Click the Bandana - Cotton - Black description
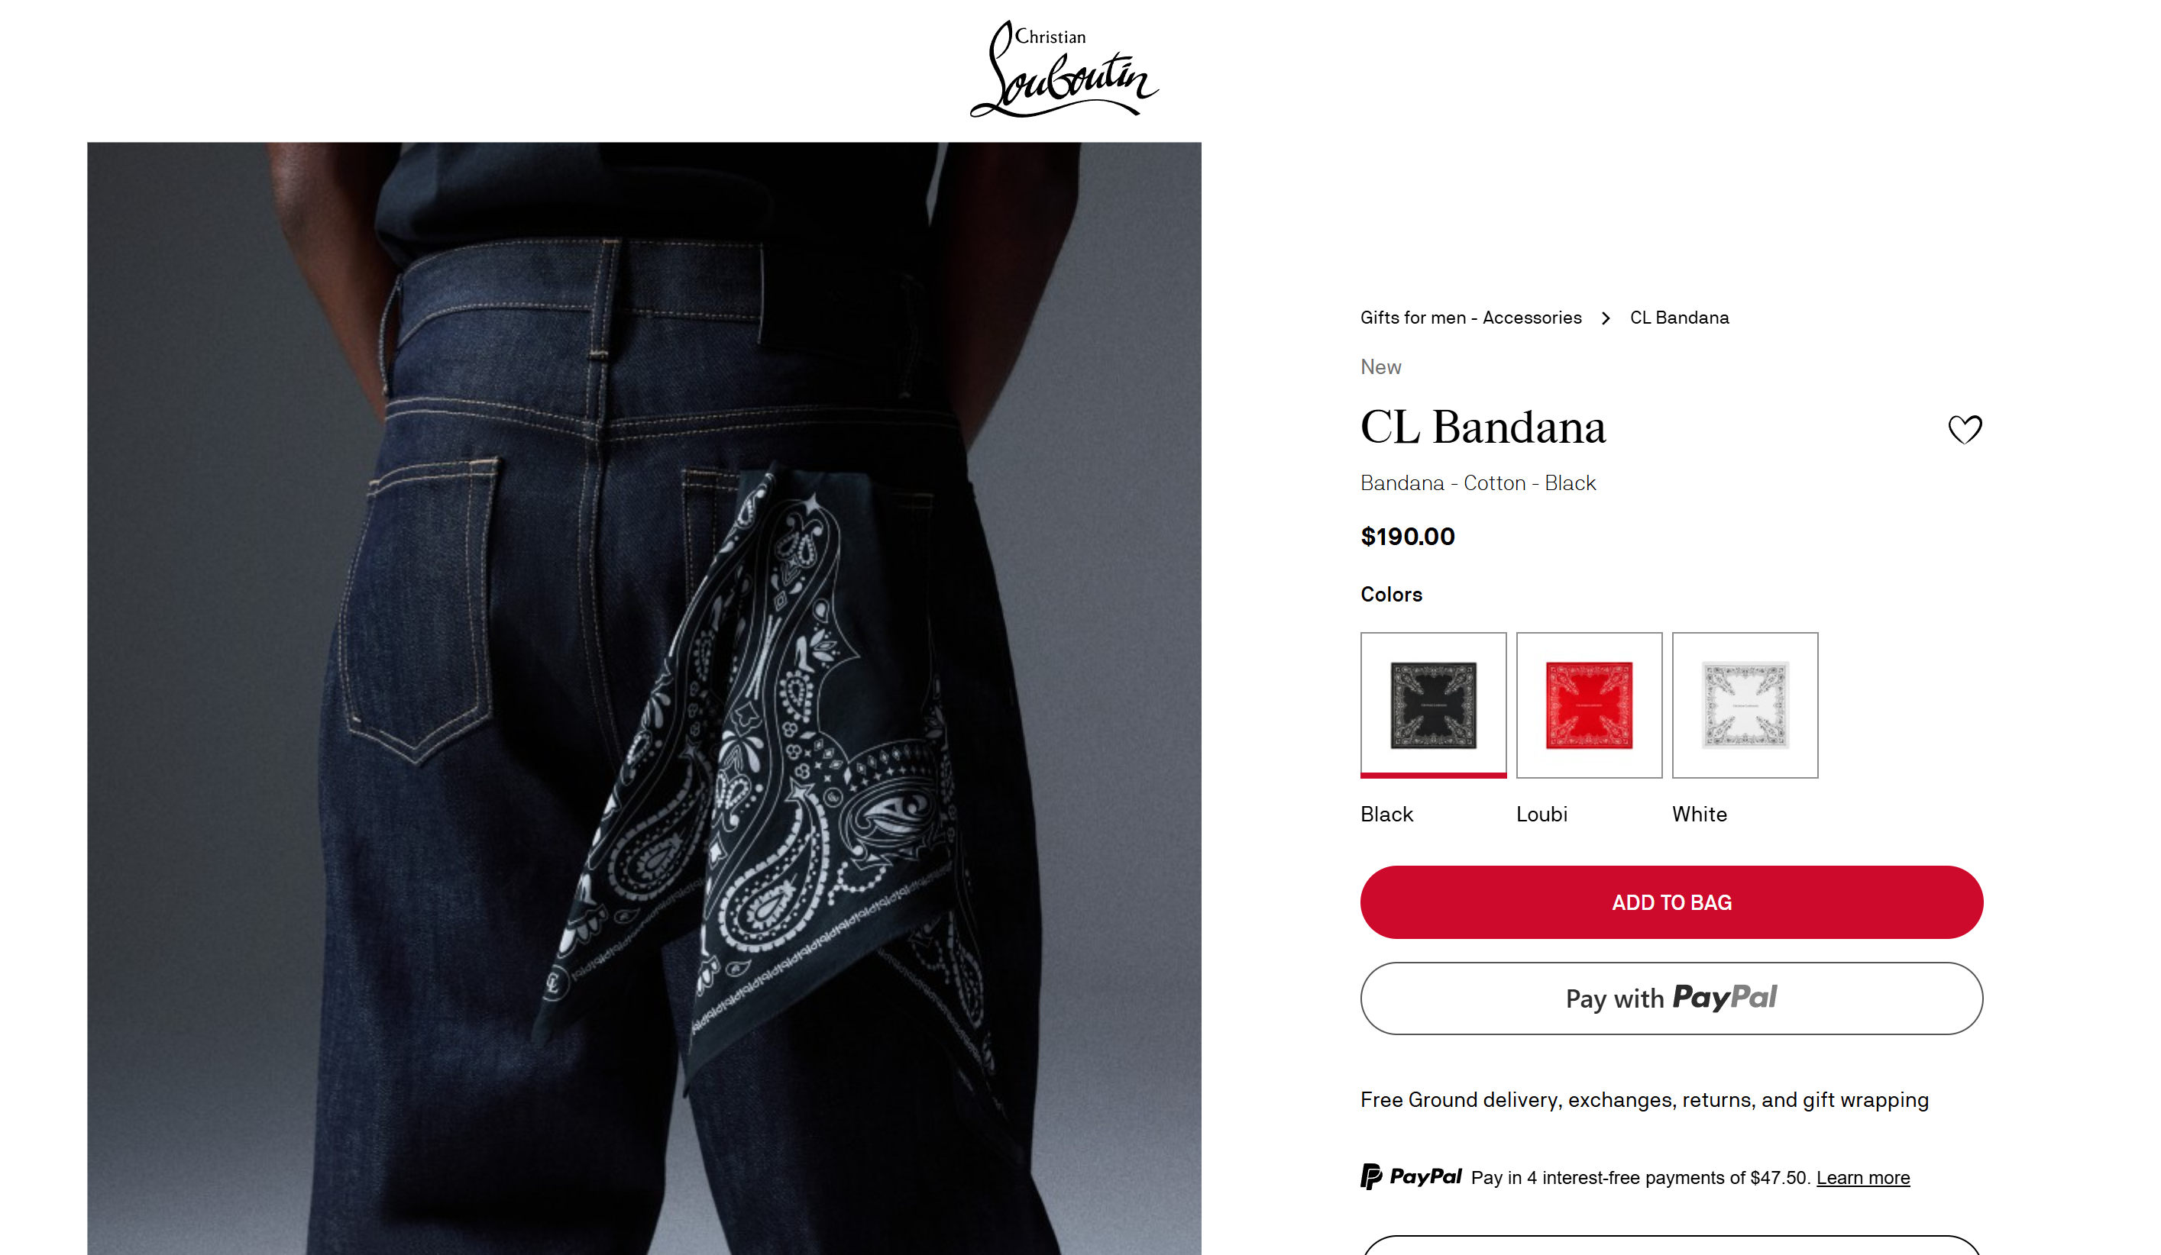Image resolution: width=2161 pixels, height=1255 pixels. coord(1477,483)
